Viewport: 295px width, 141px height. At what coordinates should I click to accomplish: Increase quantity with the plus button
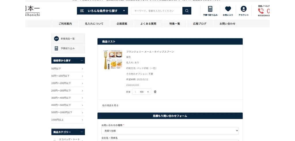[148, 92]
